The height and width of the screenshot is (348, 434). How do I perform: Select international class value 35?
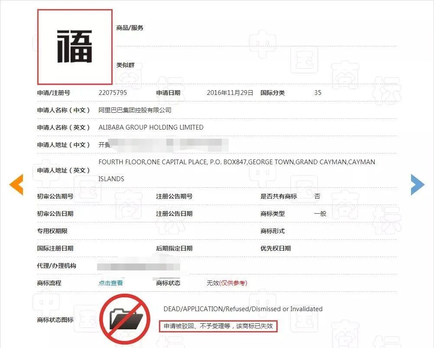[318, 93]
